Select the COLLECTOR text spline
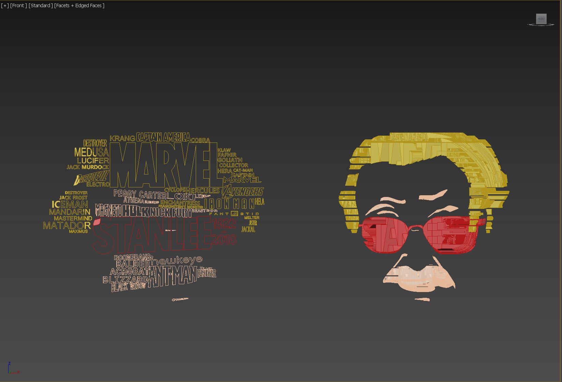 (234, 165)
